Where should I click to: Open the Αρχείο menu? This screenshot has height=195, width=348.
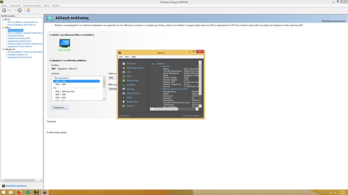(x=4, y=5)
